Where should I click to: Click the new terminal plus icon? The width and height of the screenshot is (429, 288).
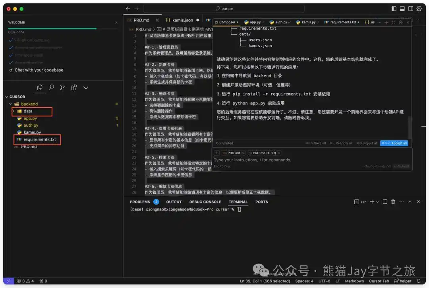pos(372,202)
